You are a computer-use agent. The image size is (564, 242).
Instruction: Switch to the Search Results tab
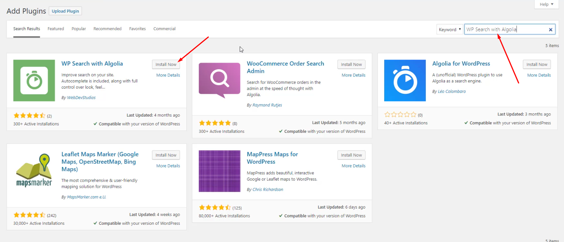pyautogui.click(x=26, y=29)
